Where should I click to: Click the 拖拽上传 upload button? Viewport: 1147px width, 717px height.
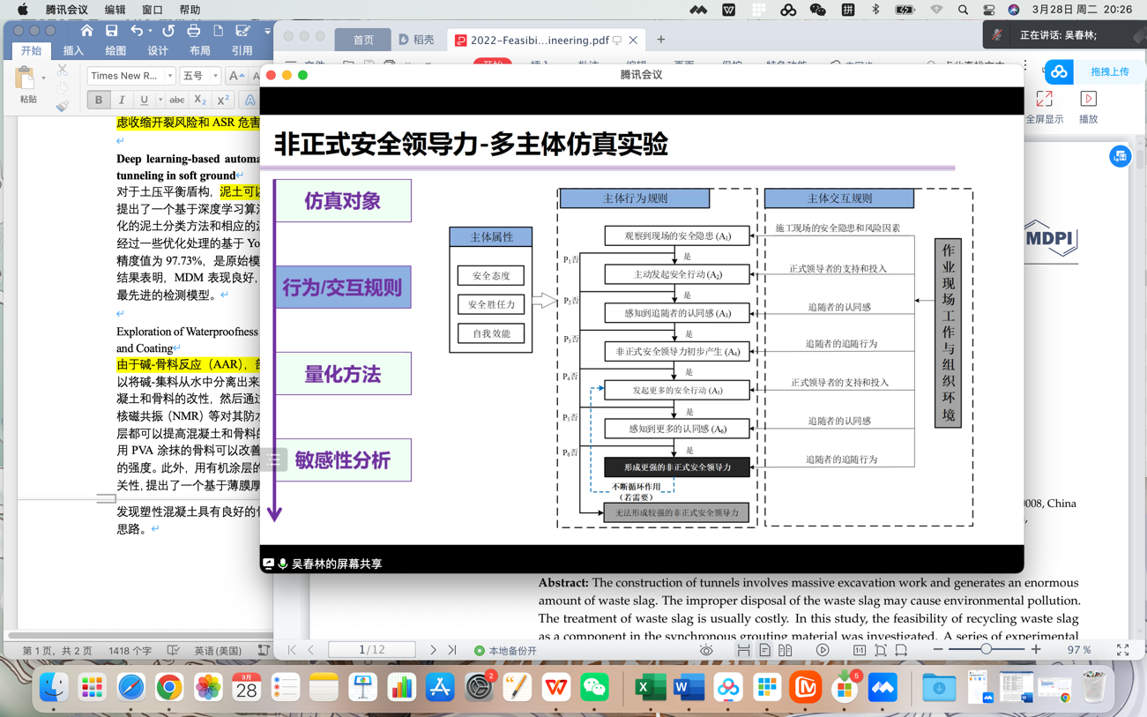[x=1108, y=71]
